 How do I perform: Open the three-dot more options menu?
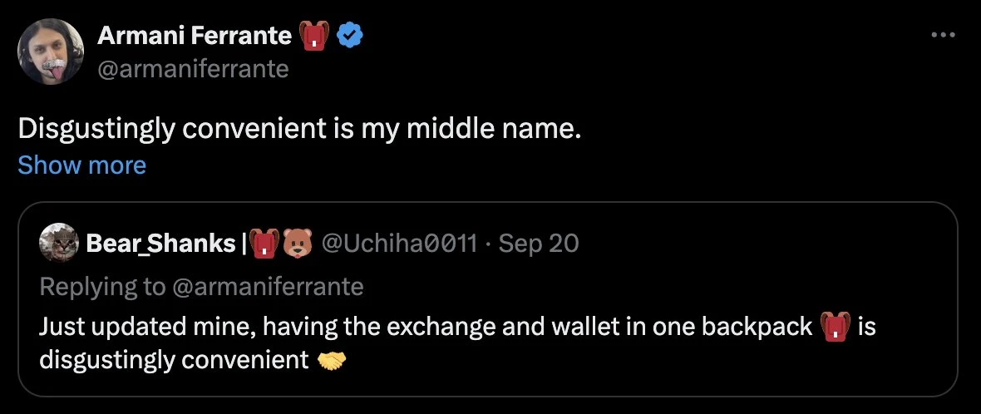[944, 36]
